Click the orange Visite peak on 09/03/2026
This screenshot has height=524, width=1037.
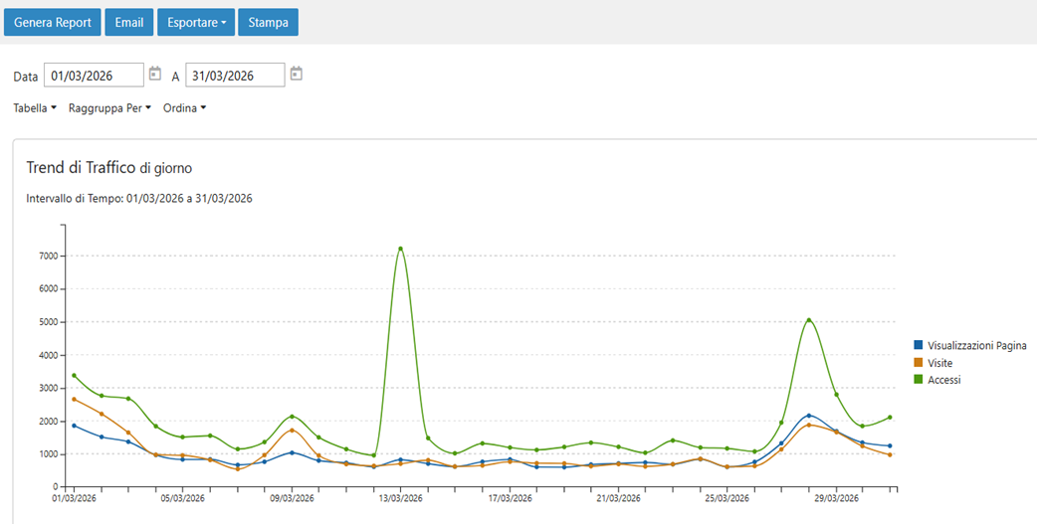292,431
